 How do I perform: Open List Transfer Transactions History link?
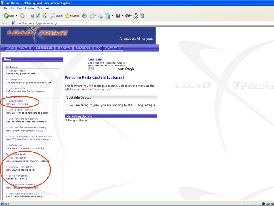(x=27, y=128)
